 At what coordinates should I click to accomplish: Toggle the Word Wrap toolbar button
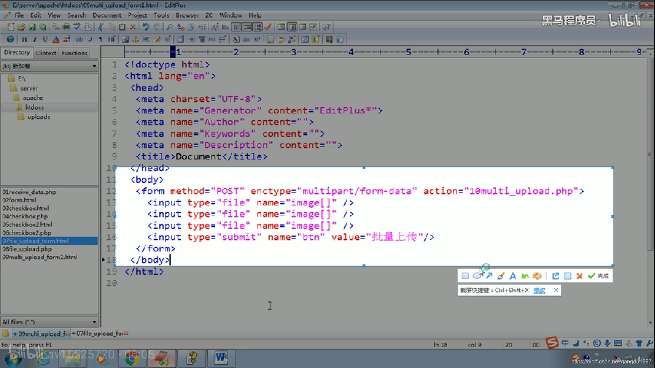(x=236, y=27)
